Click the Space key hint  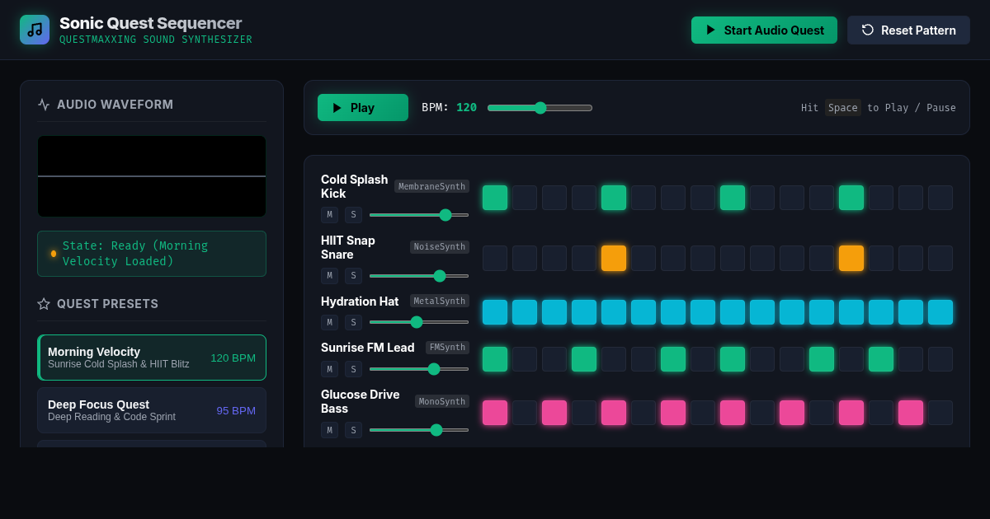(843, 108)
